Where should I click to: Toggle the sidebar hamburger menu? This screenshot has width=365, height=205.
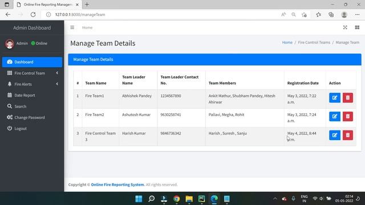pos(72,27)
